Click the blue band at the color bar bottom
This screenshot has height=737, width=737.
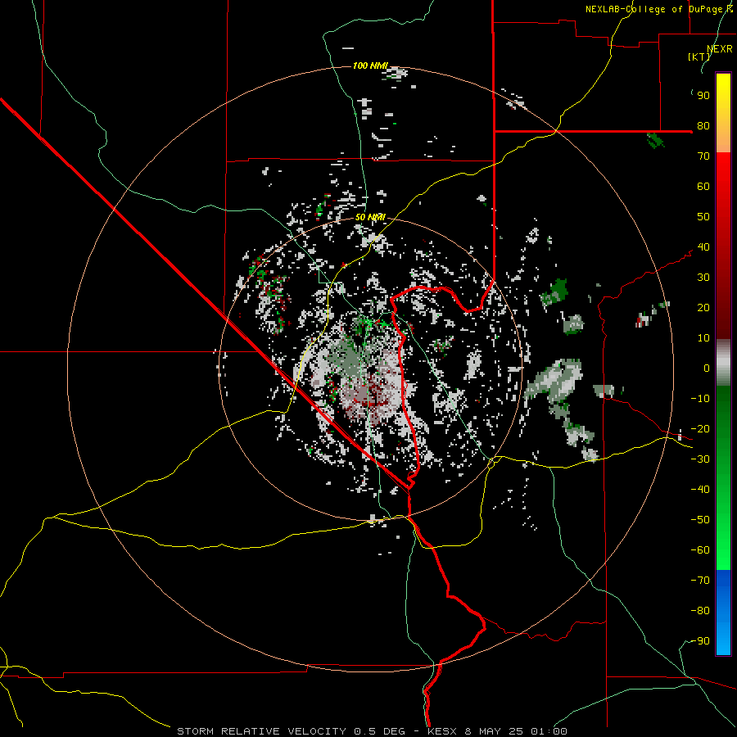click(x=723, y=612)
